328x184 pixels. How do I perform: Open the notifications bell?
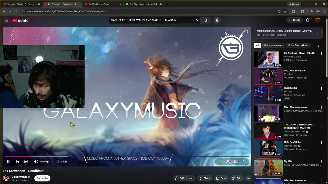pyautogui.click(x=308, y=20)
